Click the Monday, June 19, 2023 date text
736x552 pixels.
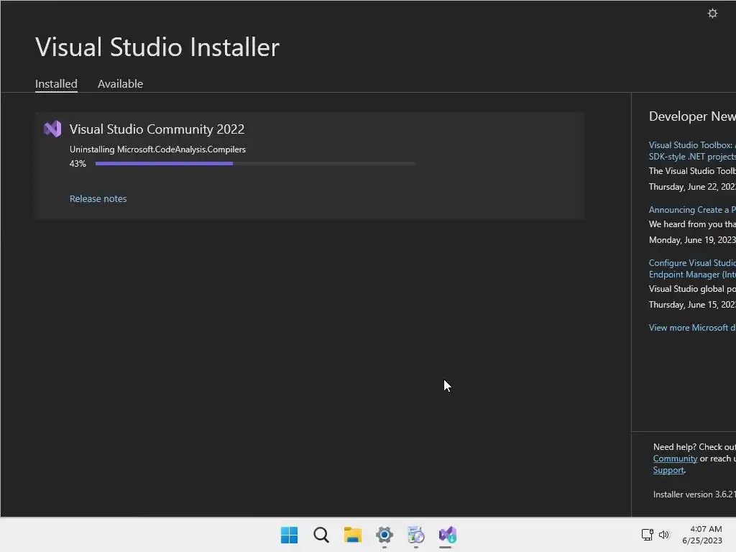click(692, 240)
